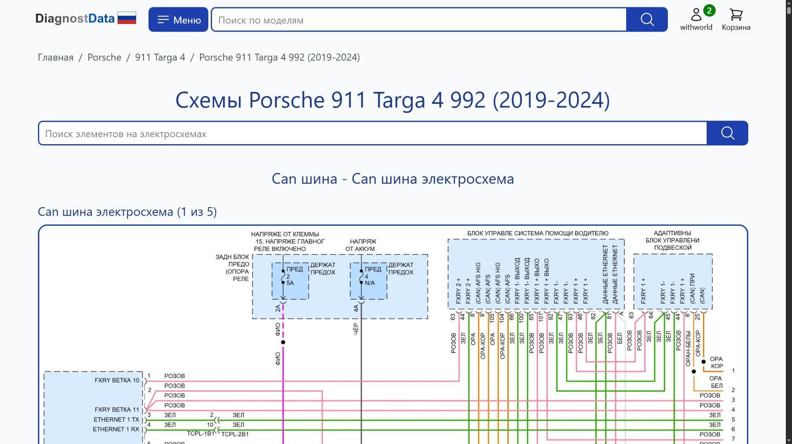Click the 'FXRY ВЕТКА 10' pin label

[x=117, y=380]
